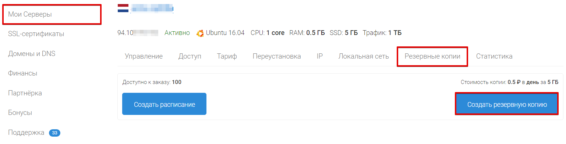Click the Netherlands flag icon
The width and height of the screenshot is (566, 144).
(123, 8)
